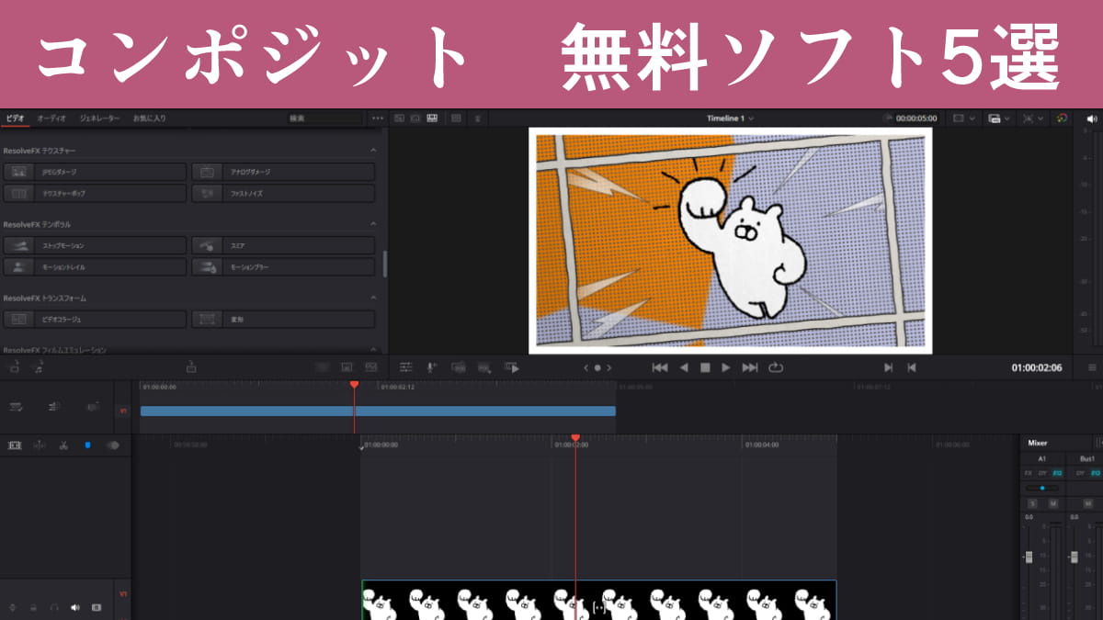This screenshot has width=1103, height=620.
Task: Click the effects list scrollbar handle
Action: tap(384, 265)
